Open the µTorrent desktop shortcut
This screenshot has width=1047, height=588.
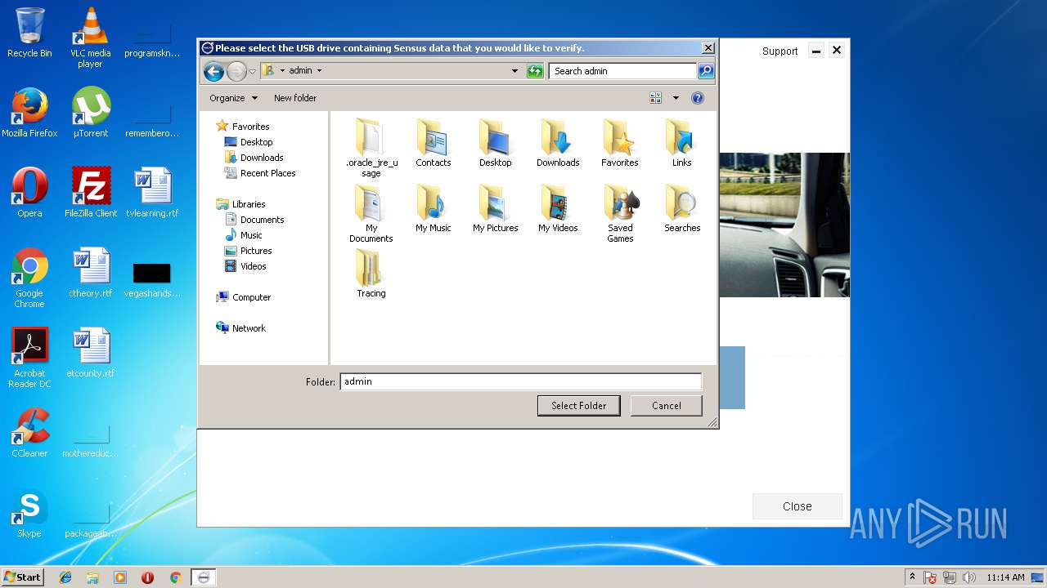pyautogui.click(x=90, y=113)
